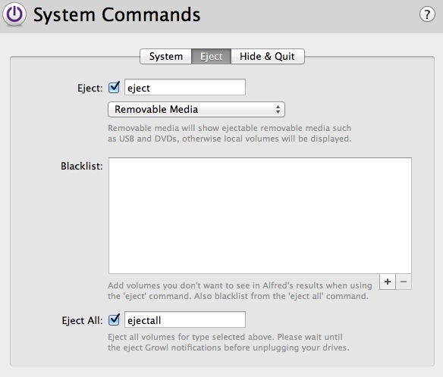Remove a volume with the minus button
This screenshot has height=377, width=443.
click(x=404, y=282)
